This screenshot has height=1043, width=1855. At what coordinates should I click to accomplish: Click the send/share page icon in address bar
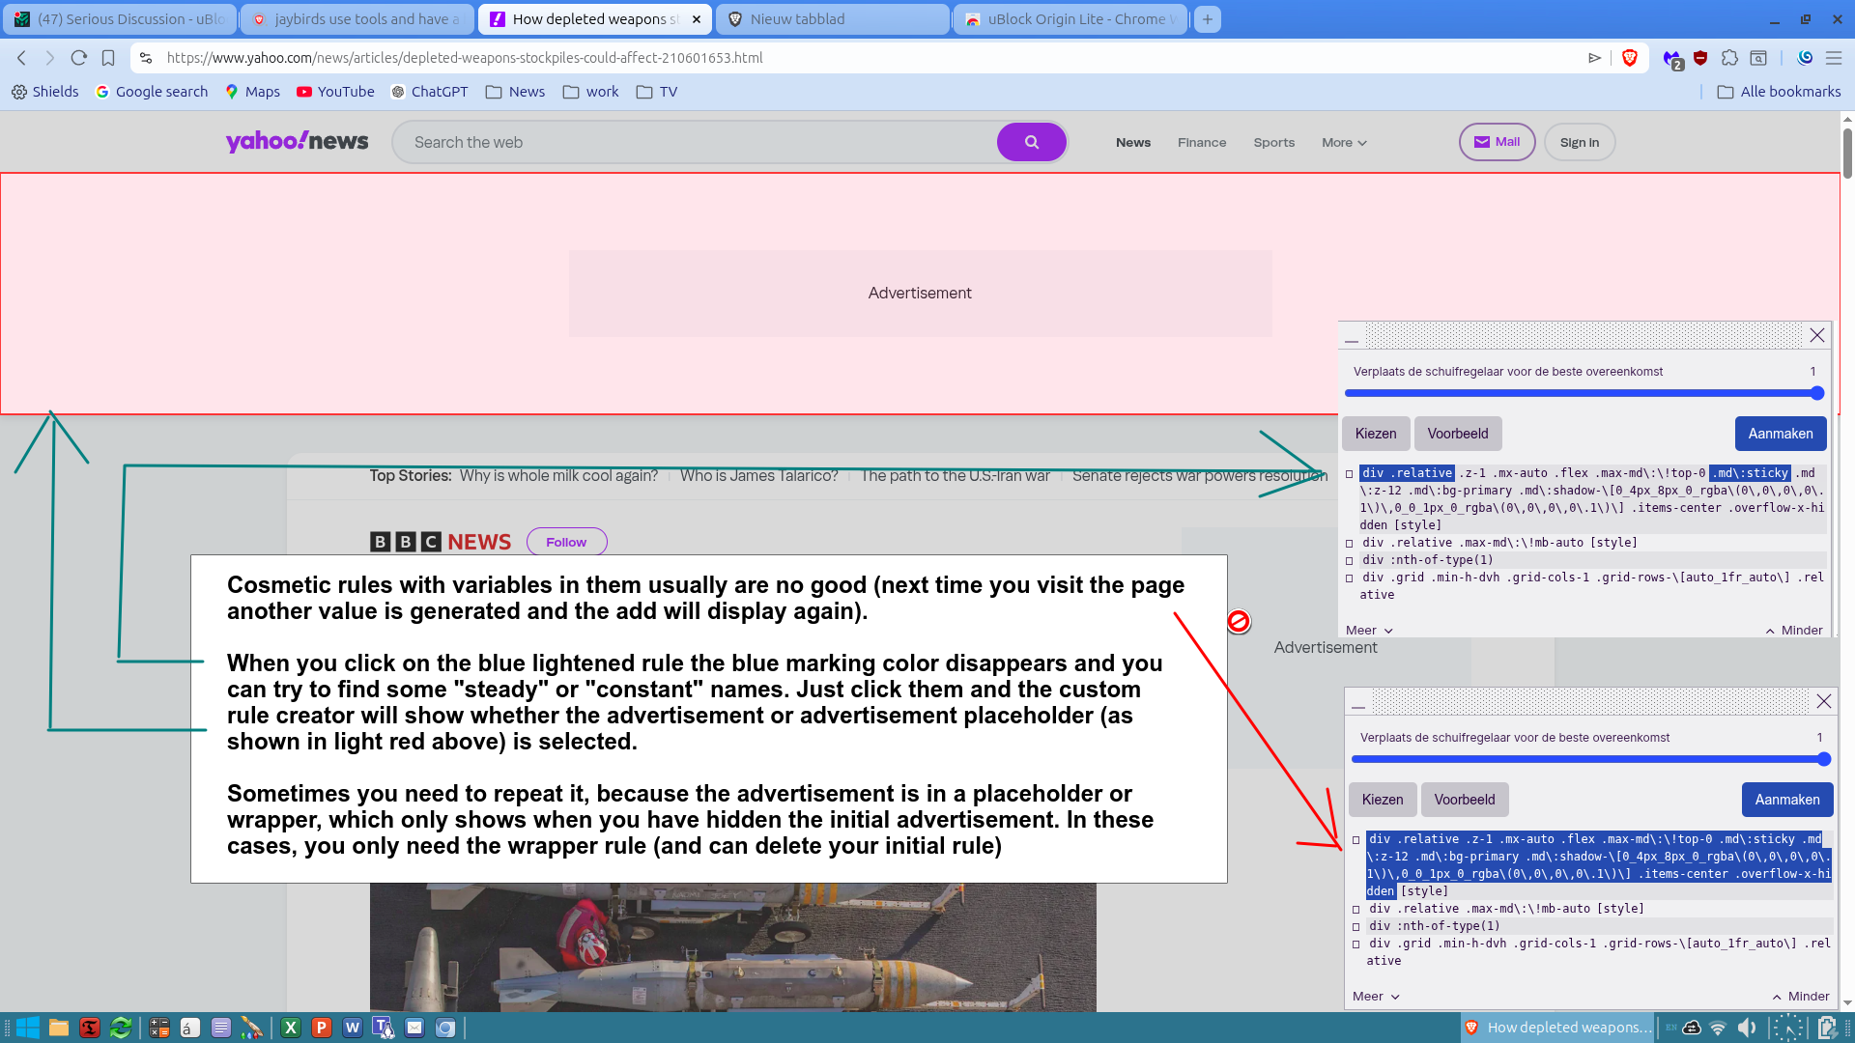coord(1594,58)
